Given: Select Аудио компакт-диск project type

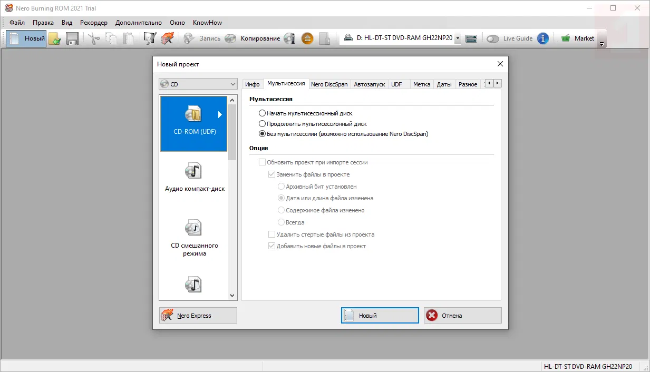Looking at the screenshot, I should pyautogui.click(x=194, y=178).
